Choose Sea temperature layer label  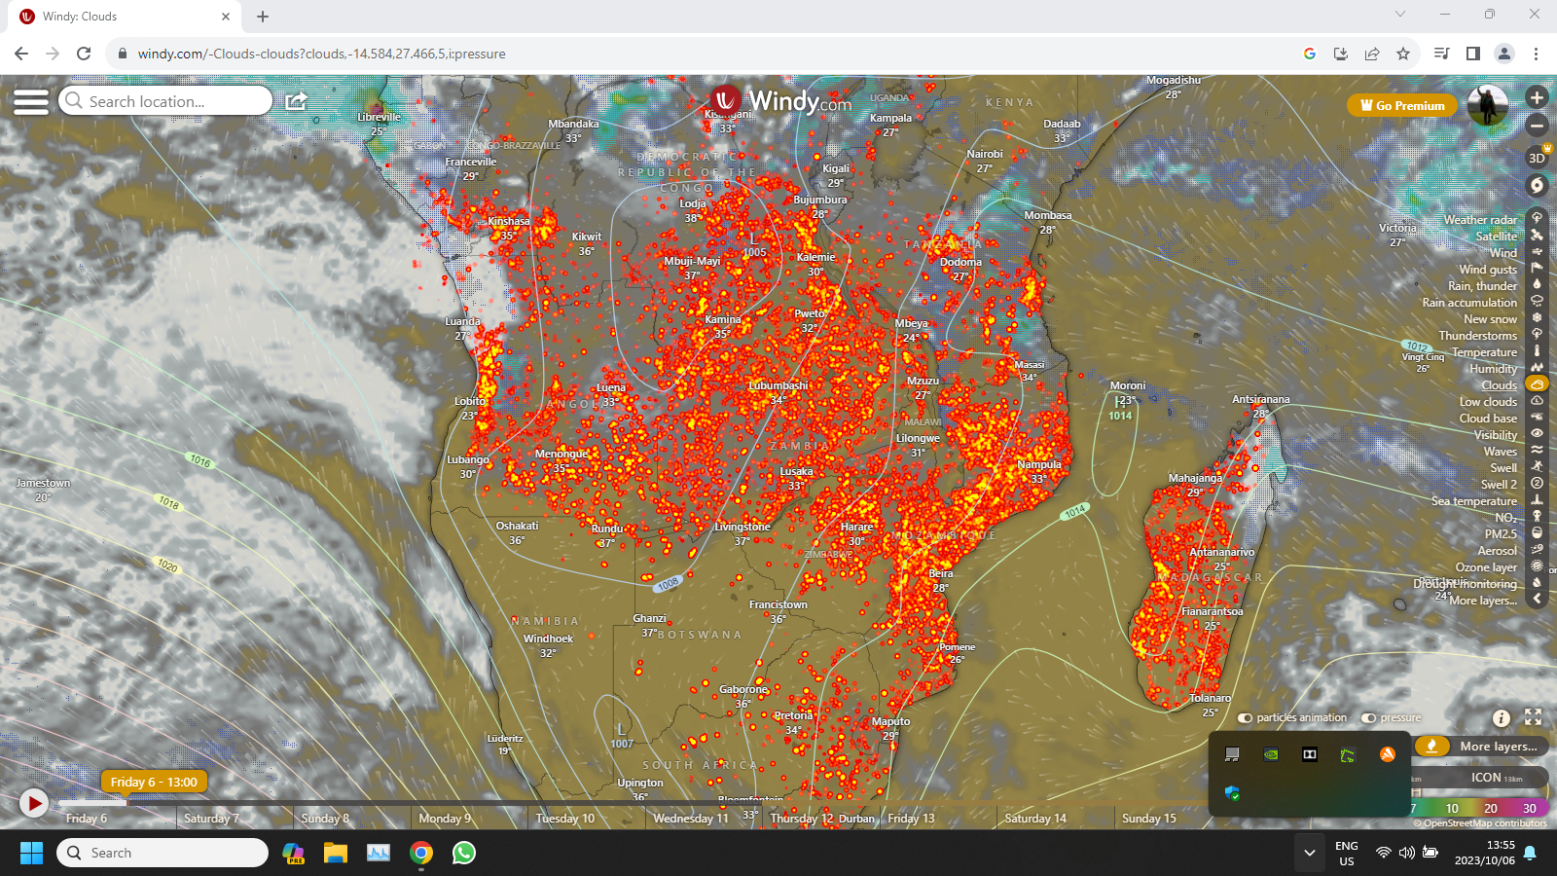1474,501
